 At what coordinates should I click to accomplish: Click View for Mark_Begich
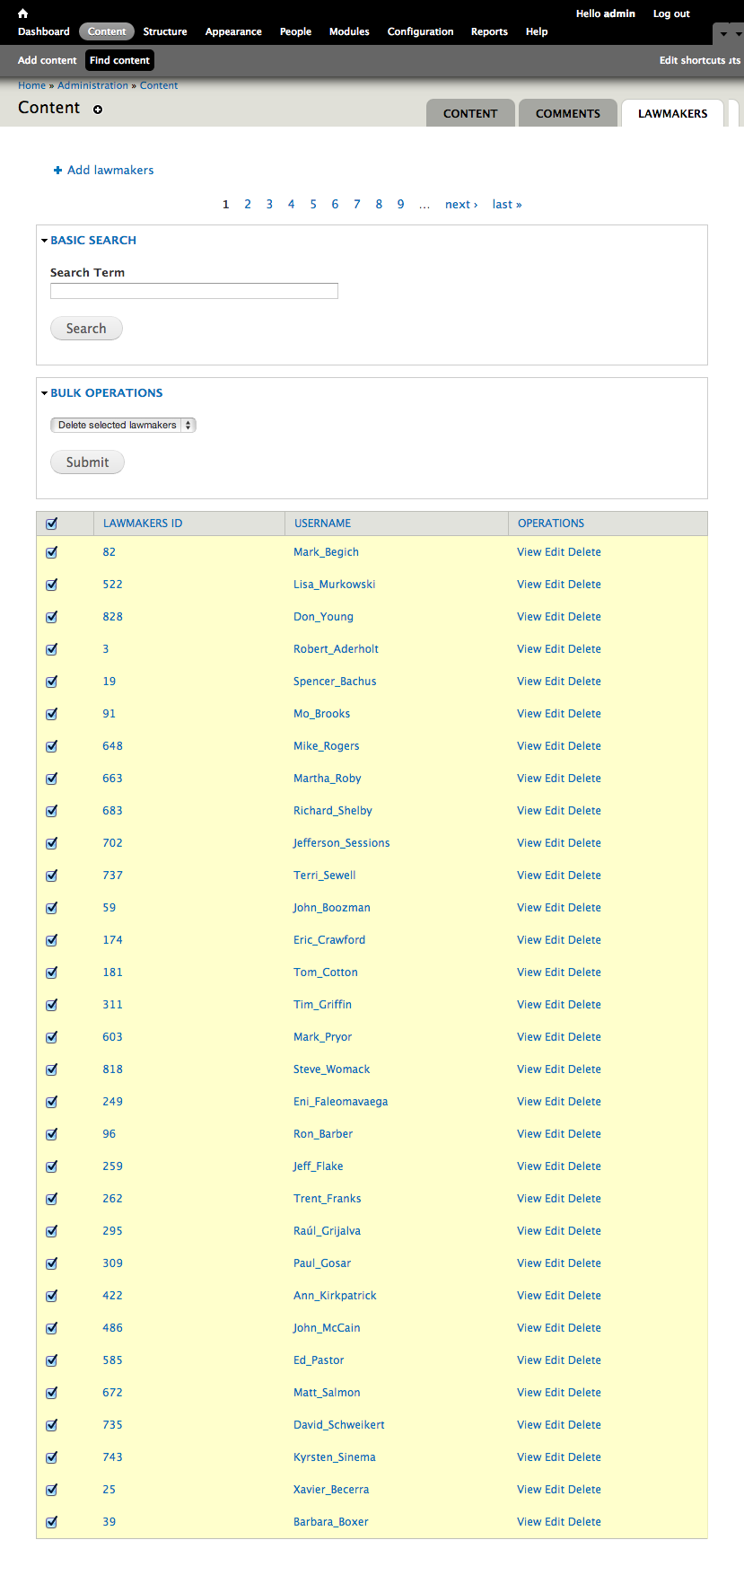pos(529,552)
